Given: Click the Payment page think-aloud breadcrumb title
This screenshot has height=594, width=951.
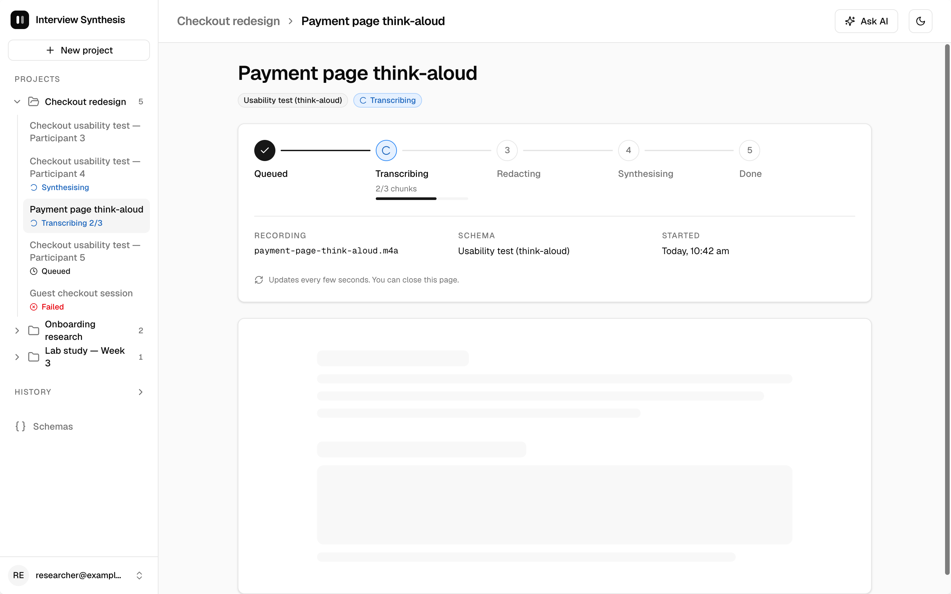Looking at the screenshot, I should 373,21.
